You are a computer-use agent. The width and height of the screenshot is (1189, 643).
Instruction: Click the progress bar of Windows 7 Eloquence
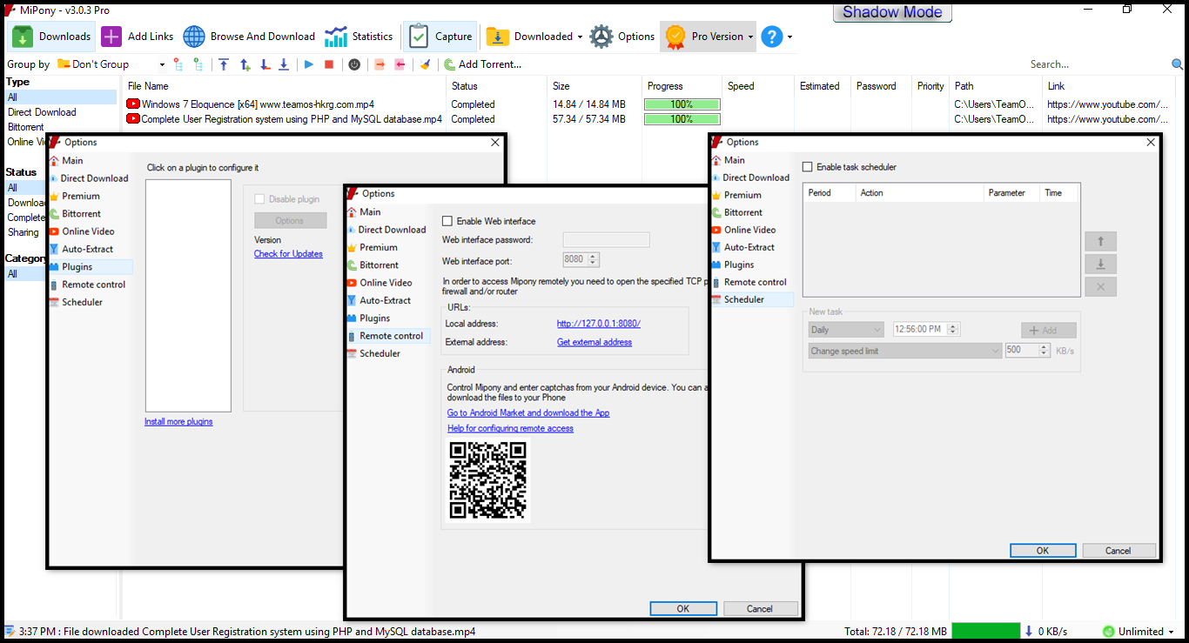[682, 104]
